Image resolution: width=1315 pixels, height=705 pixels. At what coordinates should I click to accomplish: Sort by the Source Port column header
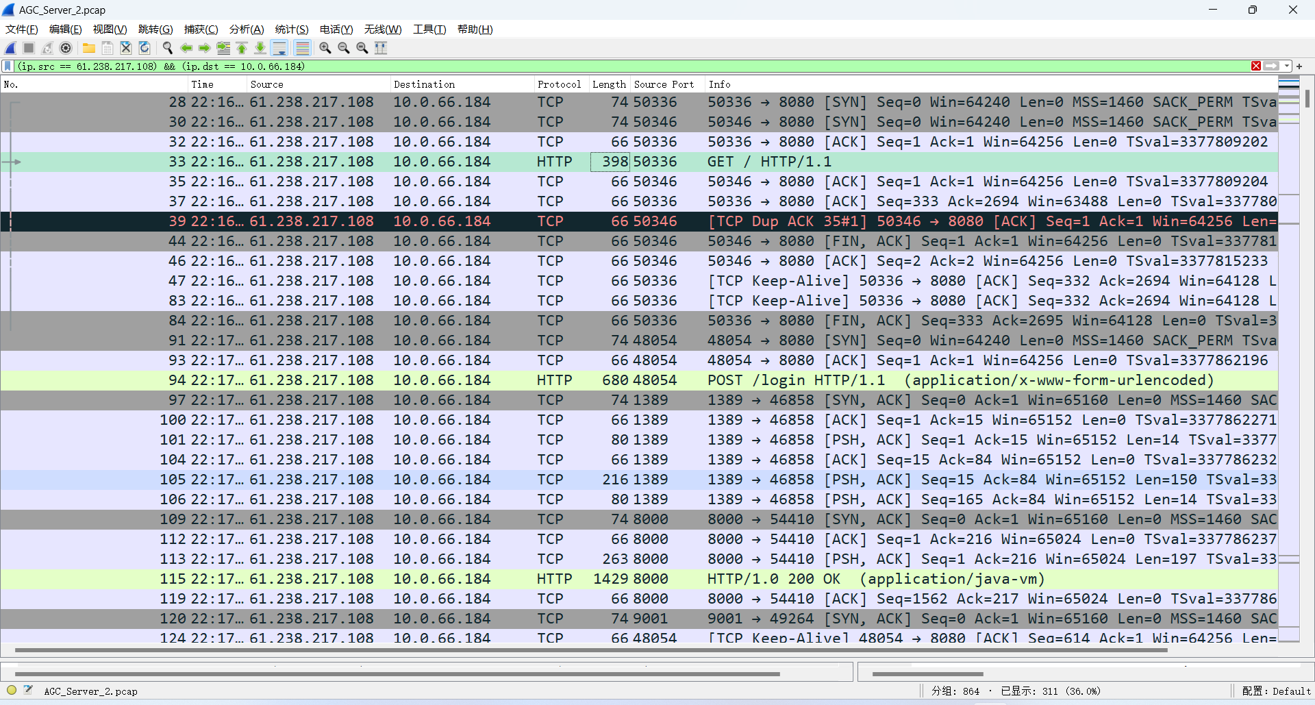(668, 84)
